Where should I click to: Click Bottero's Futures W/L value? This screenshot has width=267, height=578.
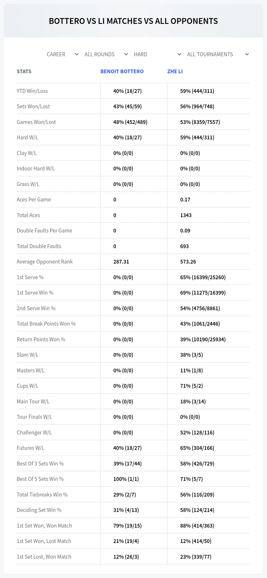128,448
